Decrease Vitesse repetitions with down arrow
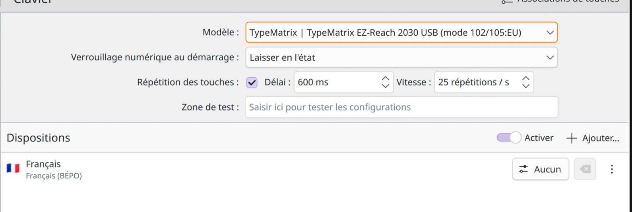 coord(525,86)
